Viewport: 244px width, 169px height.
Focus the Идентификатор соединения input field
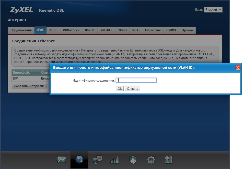coord(136,80)
